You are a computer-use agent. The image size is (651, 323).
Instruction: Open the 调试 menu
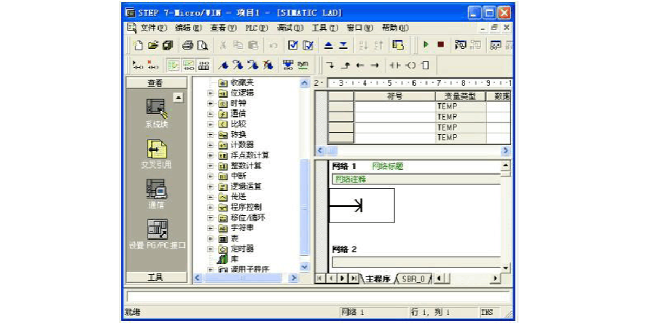click(x=290, y=28)
